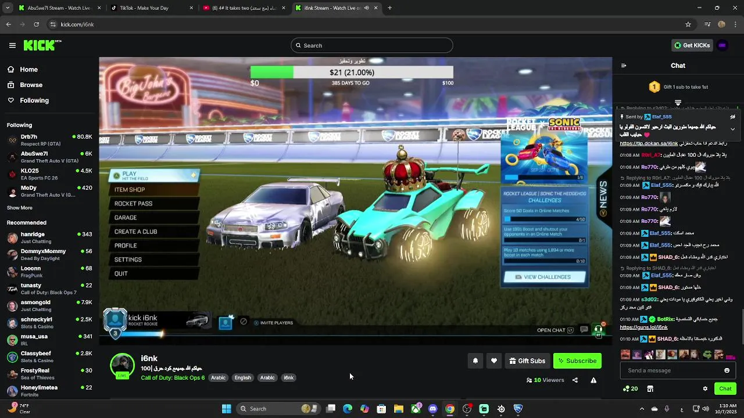
Task: Mute the i6nk tab audio icon
Action: [x=366, y=8]
